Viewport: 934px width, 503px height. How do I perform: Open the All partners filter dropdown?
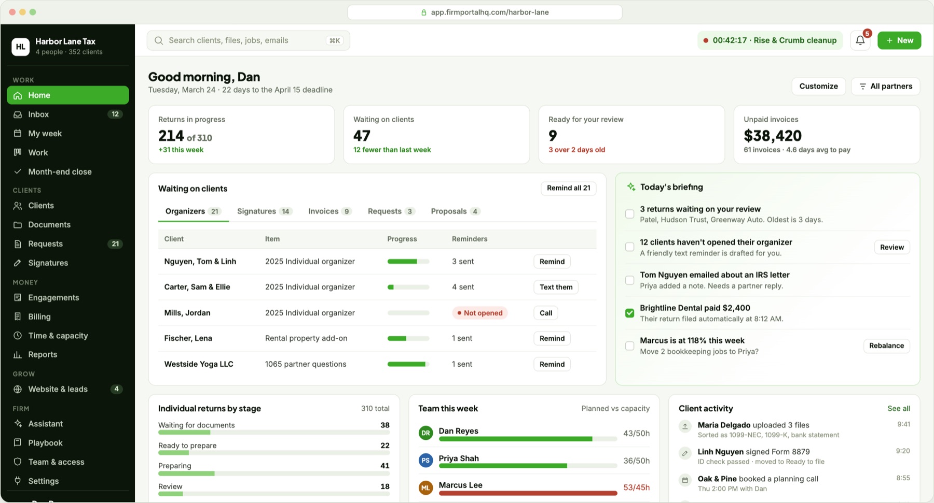pyautogui.click(x=886, y=87)
